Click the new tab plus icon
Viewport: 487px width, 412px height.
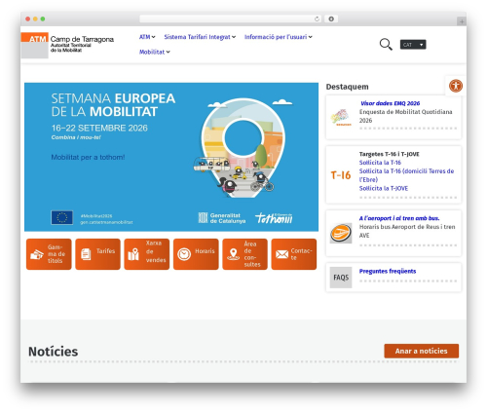click(x=462, y=21)
